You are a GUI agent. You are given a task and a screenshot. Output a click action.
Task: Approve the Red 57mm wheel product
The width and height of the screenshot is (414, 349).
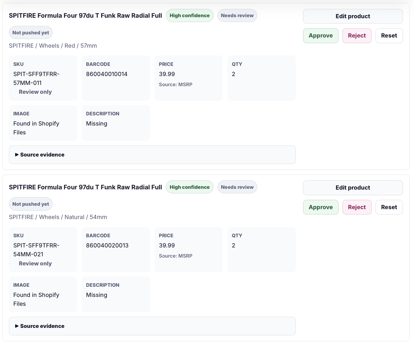coord(321,36)
